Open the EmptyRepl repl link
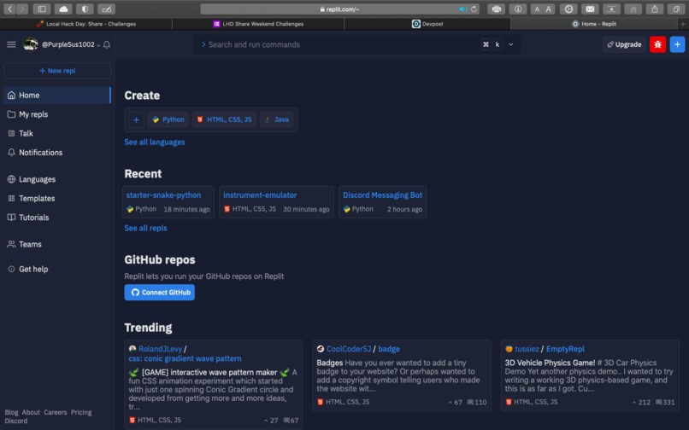The image size is (689, 430). (565, 349)
